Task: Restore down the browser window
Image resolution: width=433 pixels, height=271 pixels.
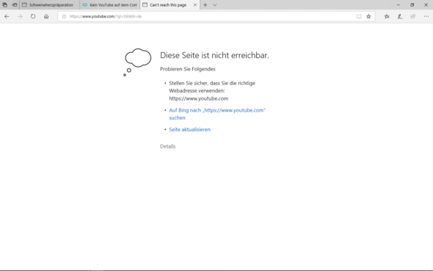Action: point(412,4)
